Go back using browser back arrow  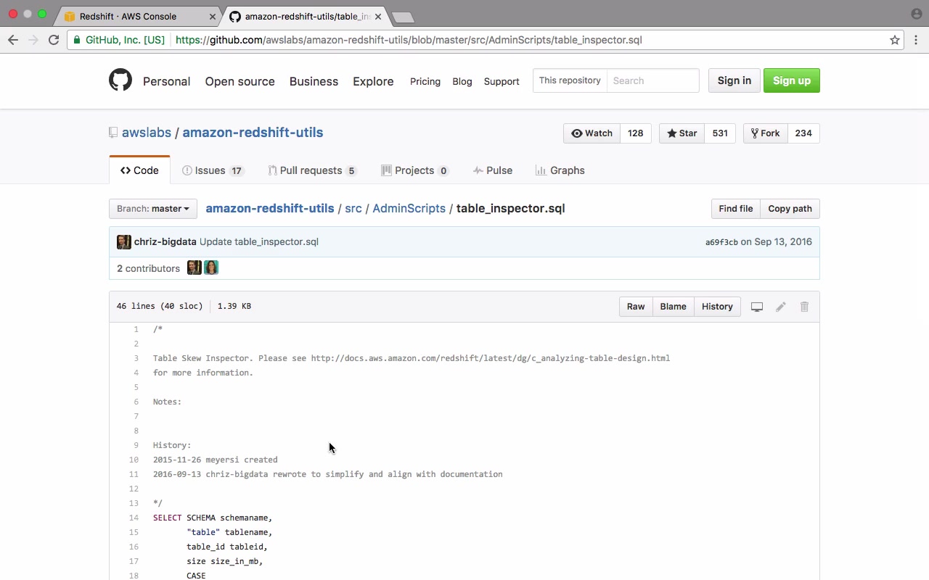[13, 40]
